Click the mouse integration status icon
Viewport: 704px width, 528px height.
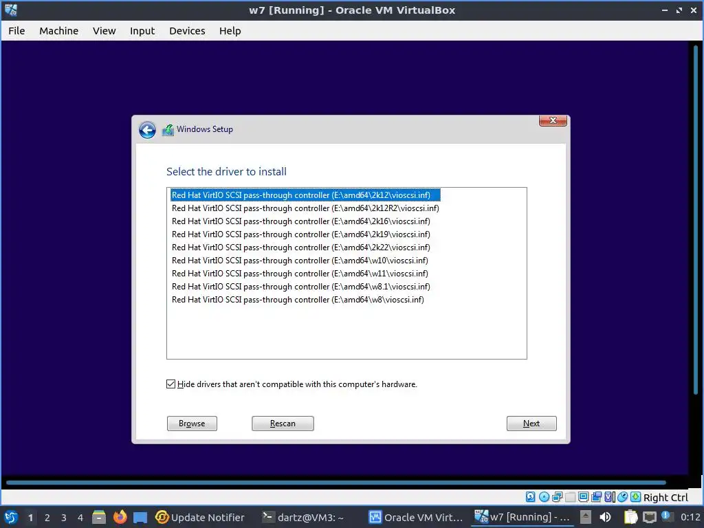(622, 497)
